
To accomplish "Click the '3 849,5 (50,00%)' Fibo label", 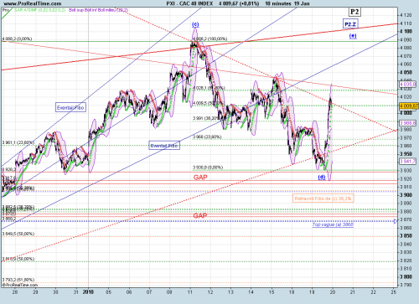I will coord(18,234).
